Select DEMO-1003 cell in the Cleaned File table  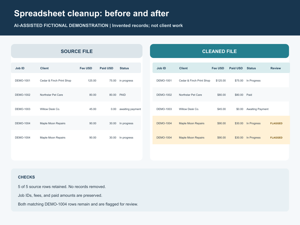(164, 109)
